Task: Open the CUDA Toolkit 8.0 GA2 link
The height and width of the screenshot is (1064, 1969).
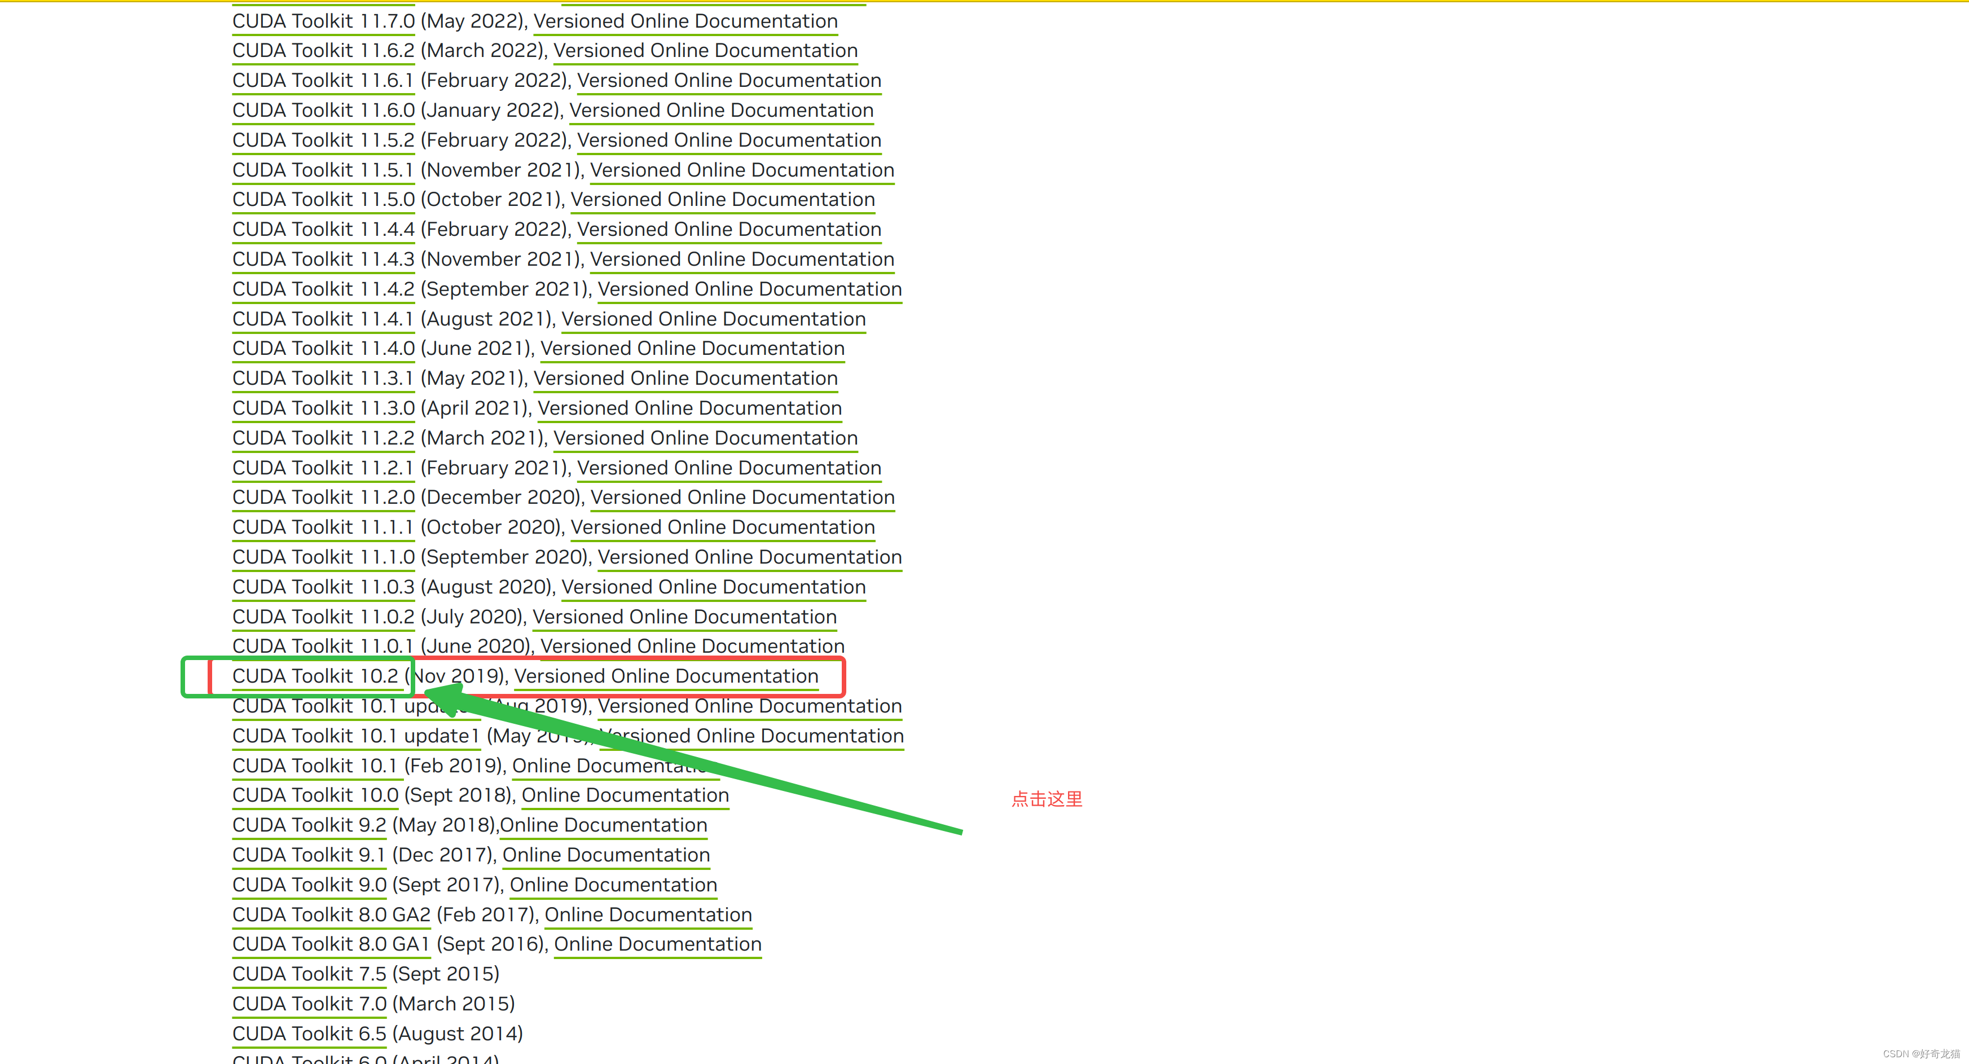Action: tap(332, 916)
